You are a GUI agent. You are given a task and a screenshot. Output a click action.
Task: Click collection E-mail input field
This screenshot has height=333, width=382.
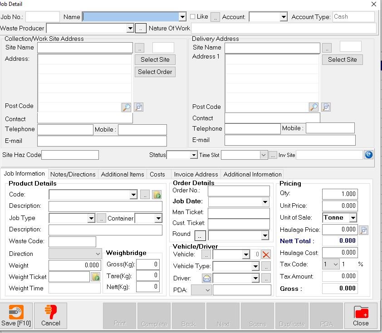tap(102, 141)
